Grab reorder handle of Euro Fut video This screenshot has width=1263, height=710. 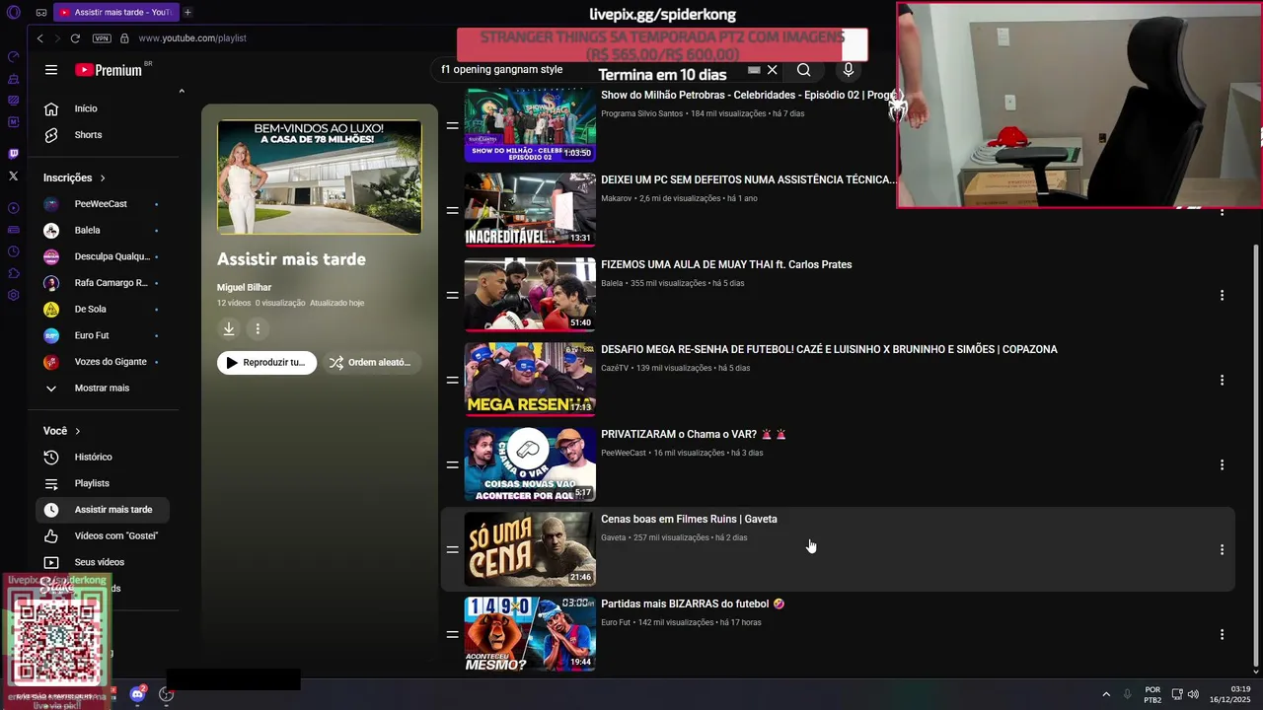[452, 635]
